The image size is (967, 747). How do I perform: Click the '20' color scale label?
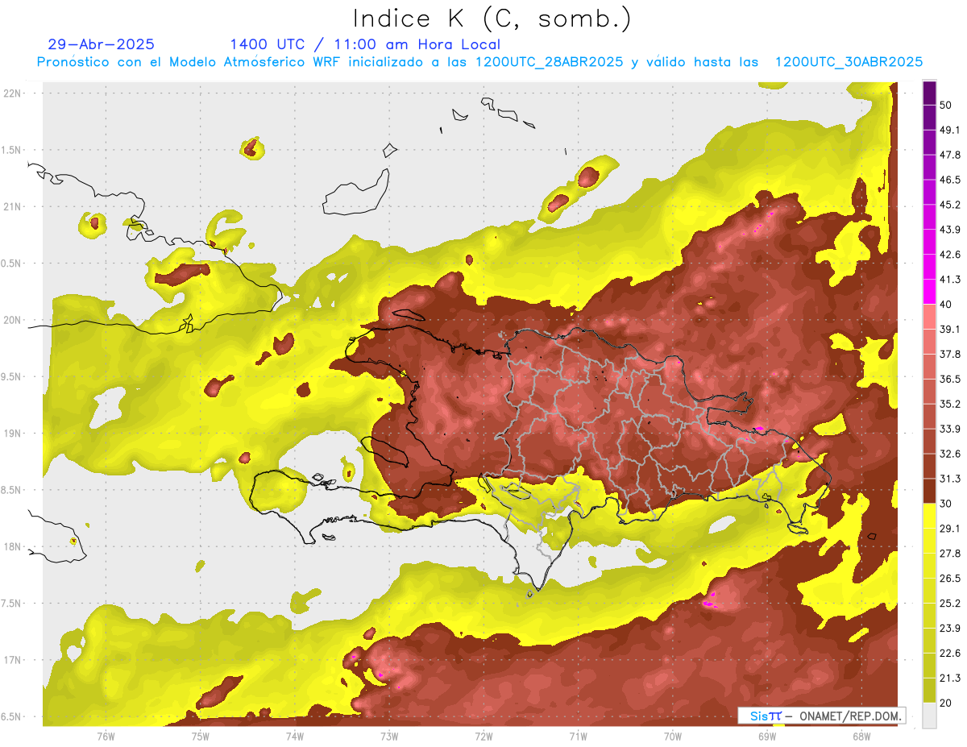coord(946,702)
